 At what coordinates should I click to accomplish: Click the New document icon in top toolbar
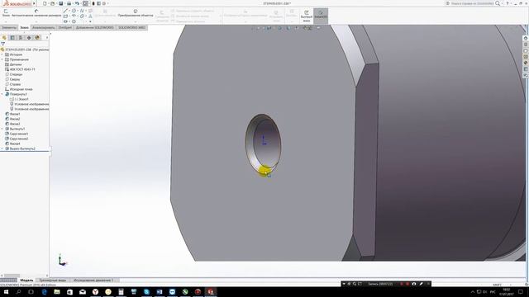(45, 3)
